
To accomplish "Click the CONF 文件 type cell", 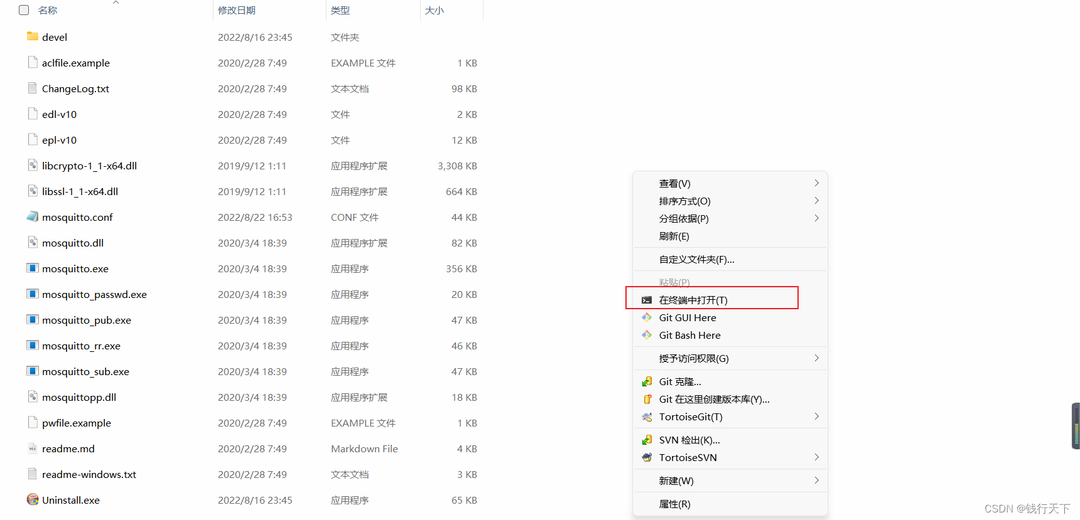I will pyautogui.click(x=355, y=217).
